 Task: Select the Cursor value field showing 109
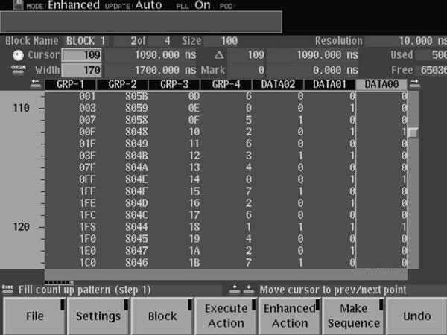click(x=80, y=56)
